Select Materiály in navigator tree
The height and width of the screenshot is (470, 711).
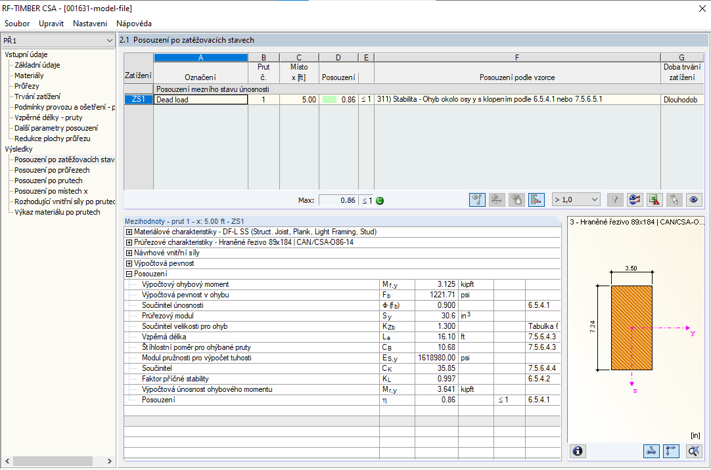(29, 75)
